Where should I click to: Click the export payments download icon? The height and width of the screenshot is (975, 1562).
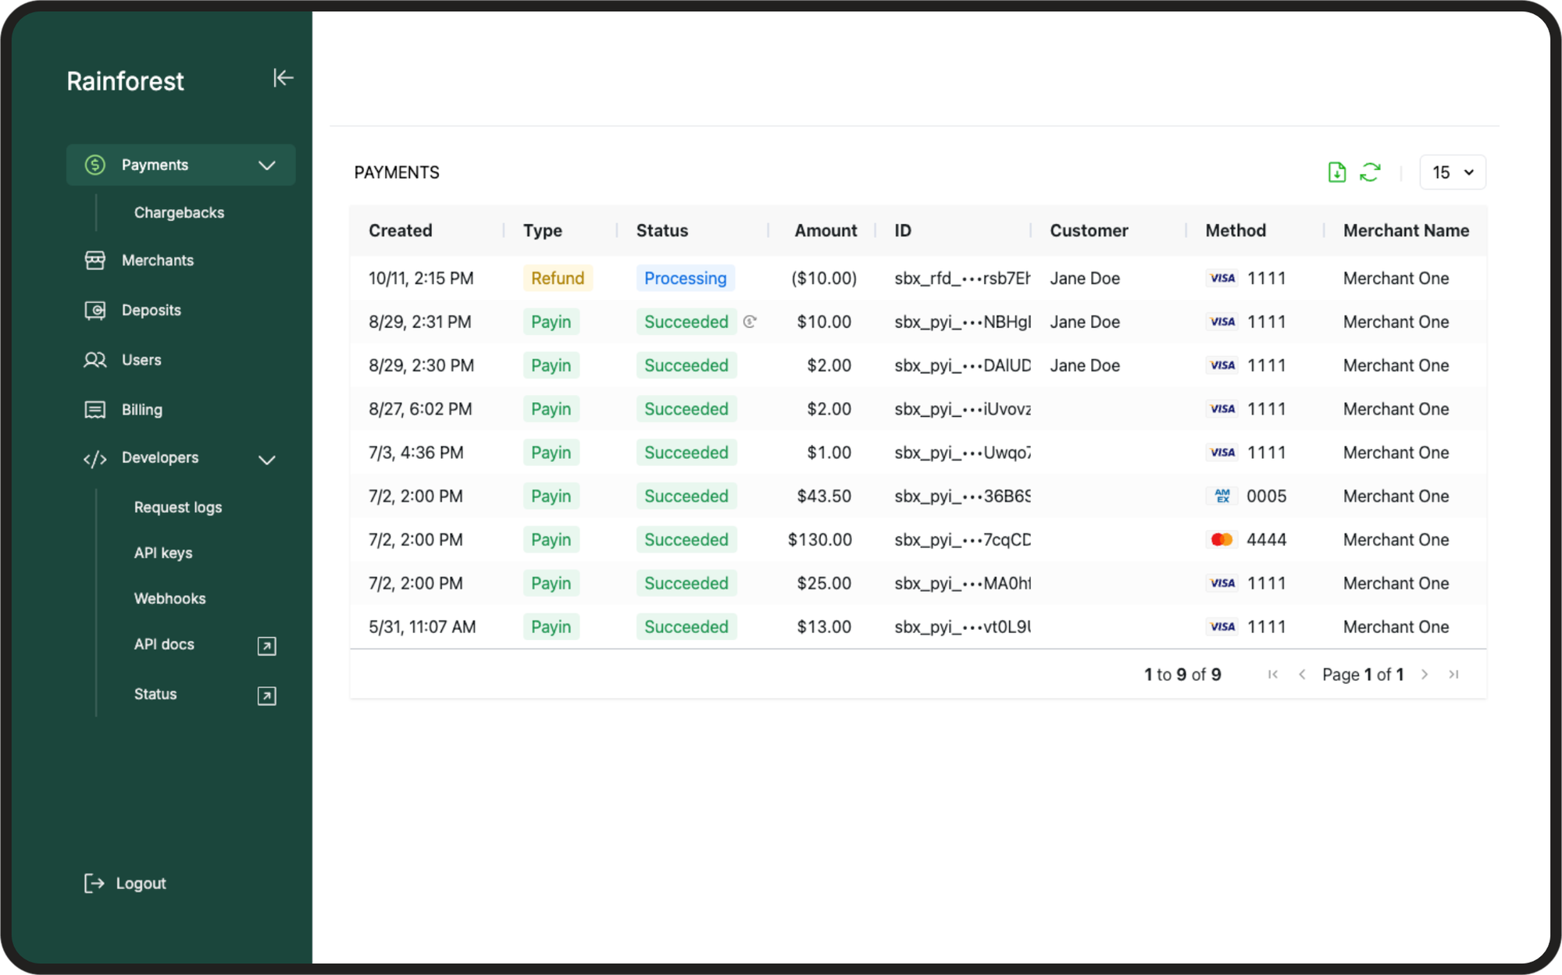(1336, 173)
